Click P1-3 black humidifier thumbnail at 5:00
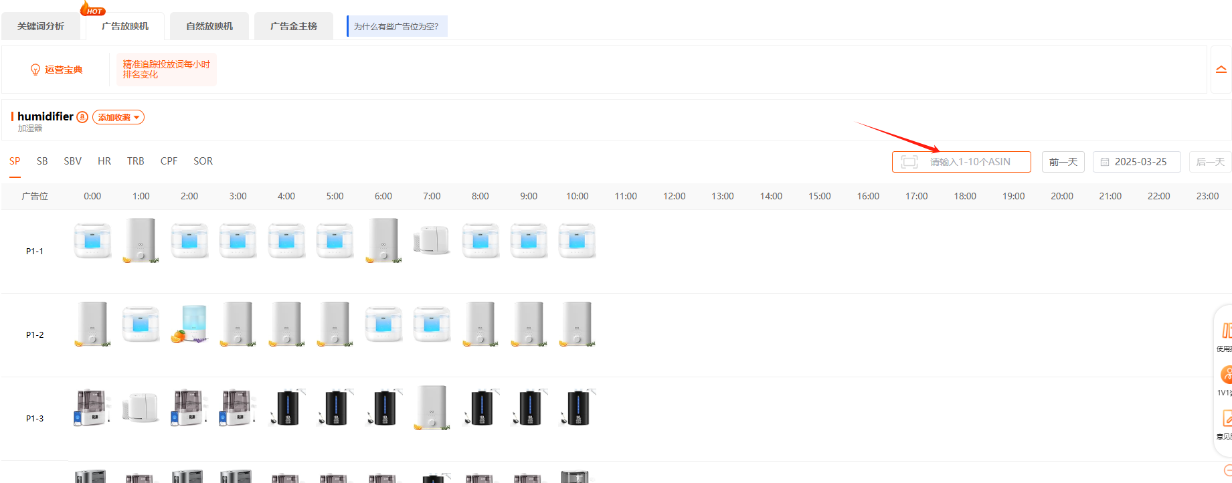The image size is (1232, 483). [335, 407]
